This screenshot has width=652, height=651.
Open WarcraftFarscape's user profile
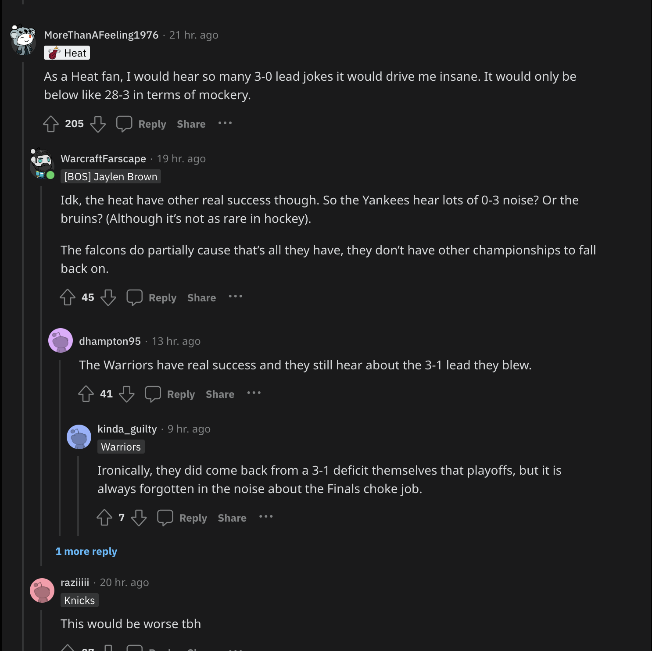pyautogui.click(x=103, y=159)
